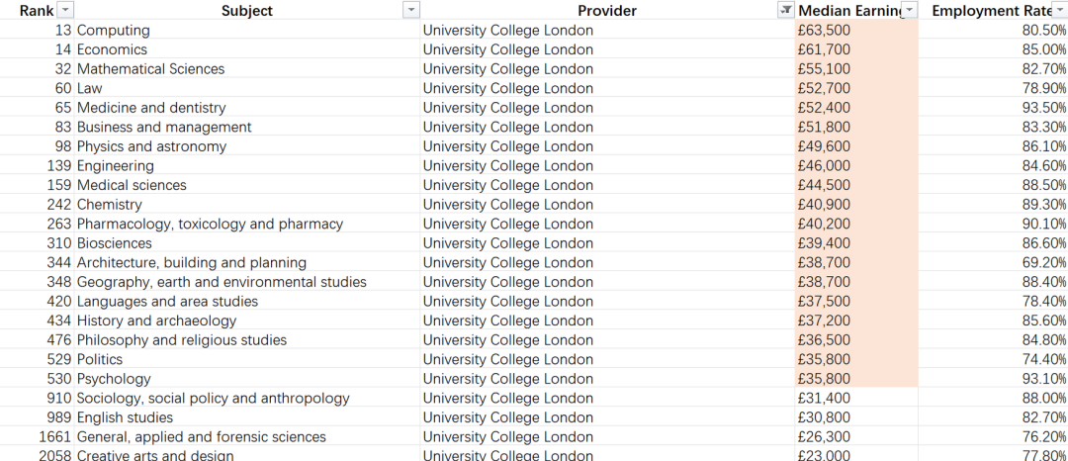Click the Economics subject cell
This screenshot has width=1068, height=461.
coord(247,49)
